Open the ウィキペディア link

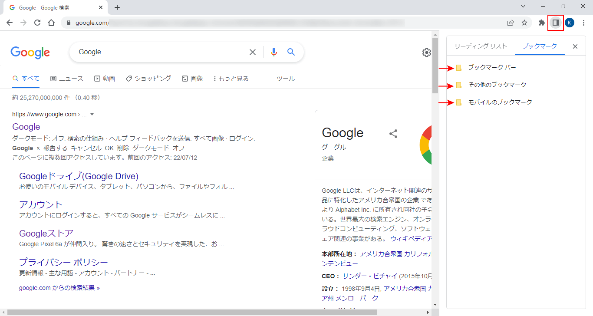pyautogui.click(x=411, y=238)
